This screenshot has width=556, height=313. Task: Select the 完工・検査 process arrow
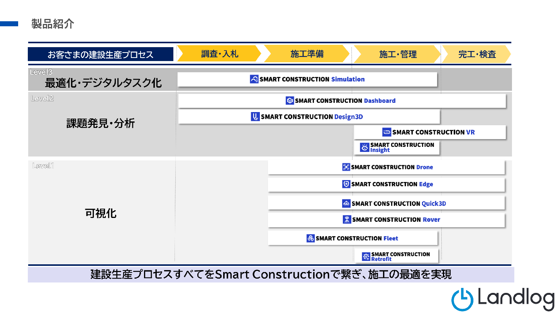point(476,54)
